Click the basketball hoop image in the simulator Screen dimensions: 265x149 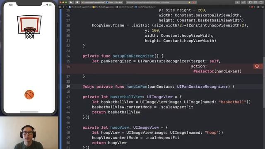(x=29, y=27)
